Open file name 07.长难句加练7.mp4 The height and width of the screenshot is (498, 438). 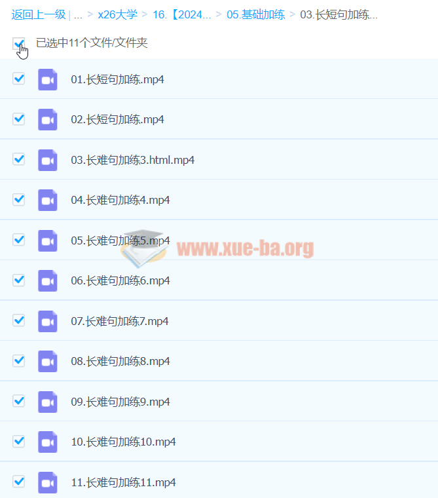click(x=120, y=321)
